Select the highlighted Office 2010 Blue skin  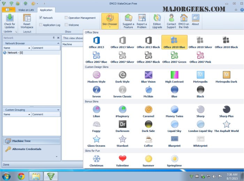tap(174, 42)
